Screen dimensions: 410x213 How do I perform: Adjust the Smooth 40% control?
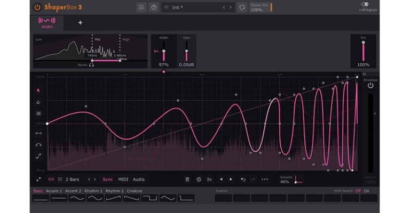291,179
